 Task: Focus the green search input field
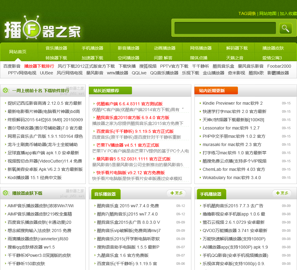pyautogui.click(x=225, y=28)
